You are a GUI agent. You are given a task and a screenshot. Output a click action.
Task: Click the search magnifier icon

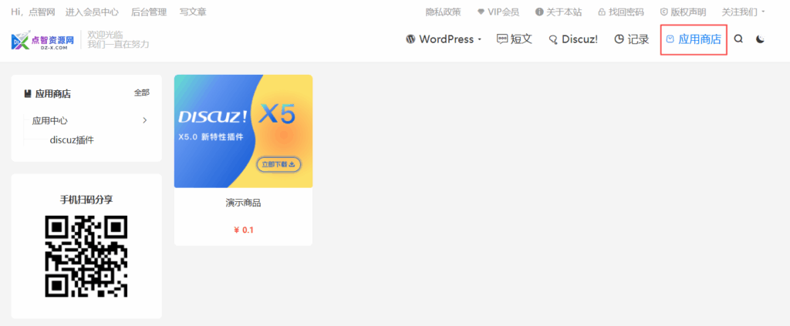(x=738, y=39)
